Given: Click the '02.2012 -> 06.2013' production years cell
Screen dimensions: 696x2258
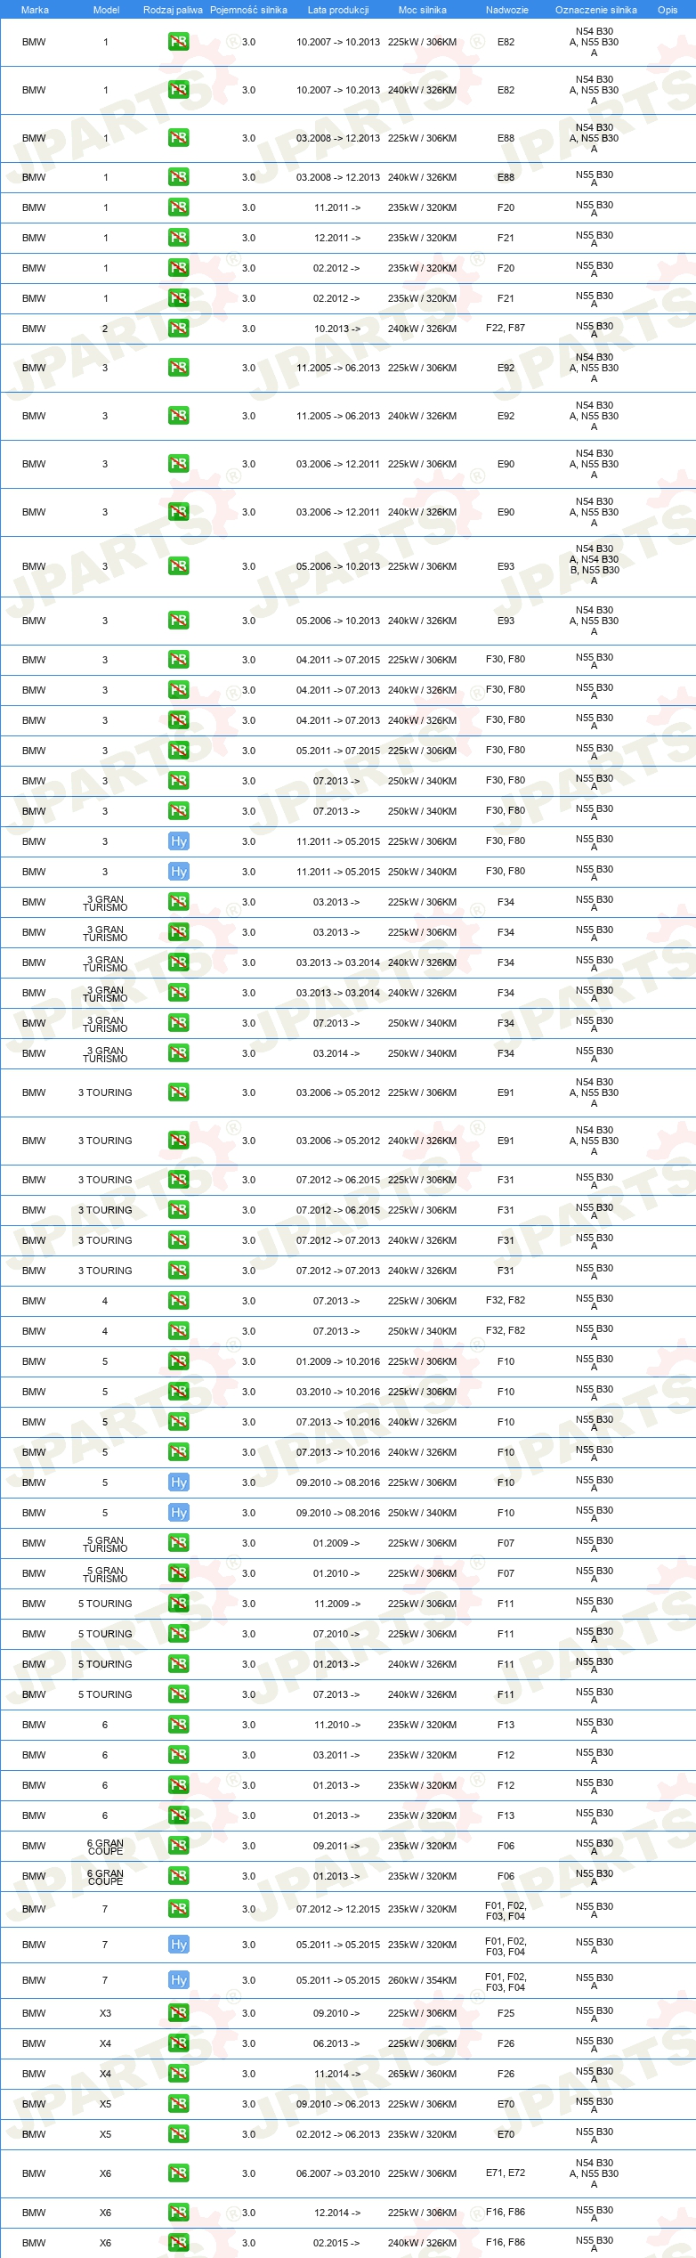Looking at the screenshot, I should 338,2134.
